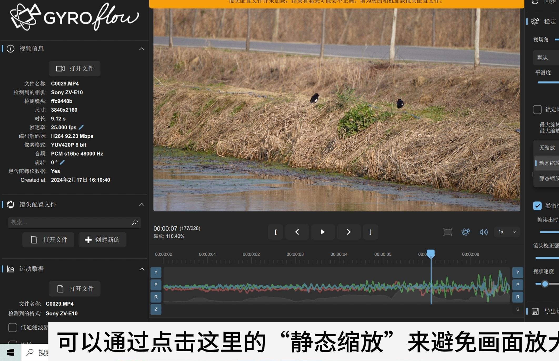The image size is (559, 361).
Task: Click the C0029.MP4 file name text
Action: 65,84
